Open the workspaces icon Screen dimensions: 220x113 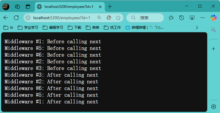pos(17,7)
